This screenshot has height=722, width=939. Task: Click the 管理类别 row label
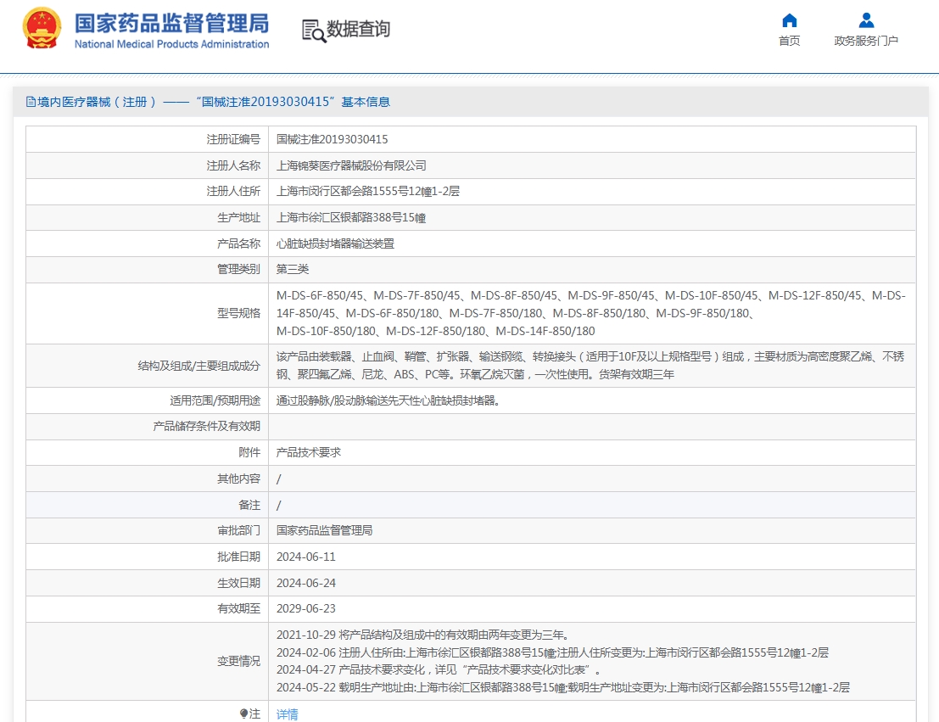(238, 270)
